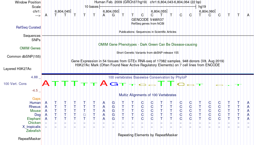Click the Basewise Conservation by PhyloP title
254x145 pixels.
coord(147,77)
